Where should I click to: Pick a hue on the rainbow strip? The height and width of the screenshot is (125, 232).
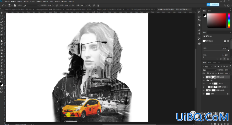(229, 20)
